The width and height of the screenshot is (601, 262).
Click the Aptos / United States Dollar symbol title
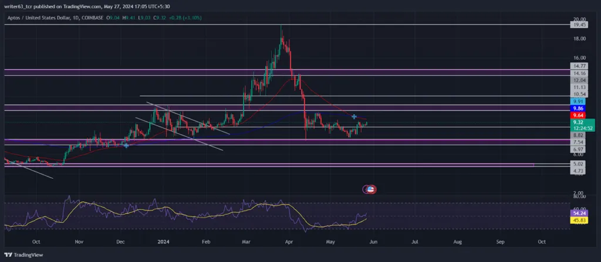[40, 18]
